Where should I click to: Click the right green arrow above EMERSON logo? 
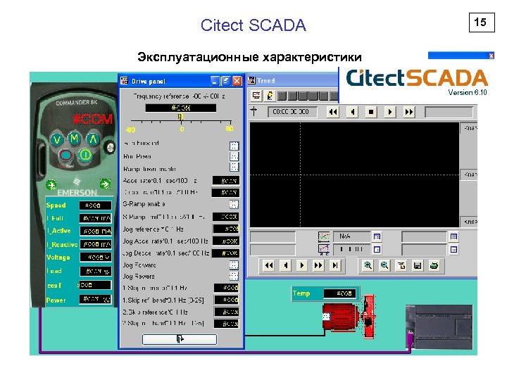105,184
